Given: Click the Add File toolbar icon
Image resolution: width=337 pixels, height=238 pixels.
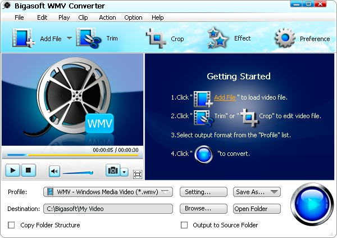Looking at the screenshot, I should click(x=24, y=38).
